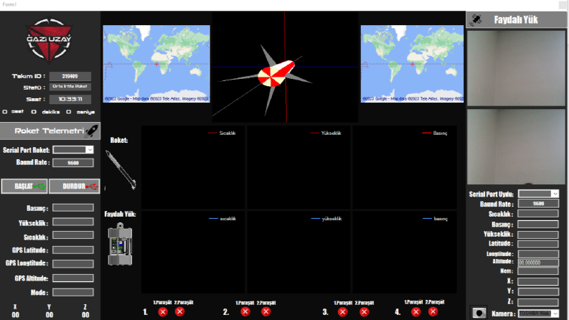
Task: Click group 4's 1.Paraşüt red X indicator
Action: [x=416, y=311]
